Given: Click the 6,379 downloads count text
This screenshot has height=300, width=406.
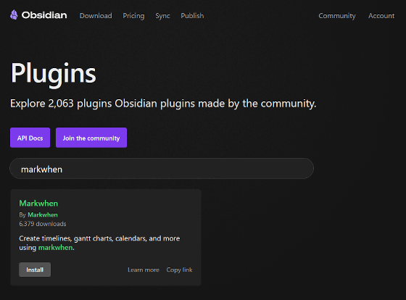Looking at the screenshot, I should point(43,224).
